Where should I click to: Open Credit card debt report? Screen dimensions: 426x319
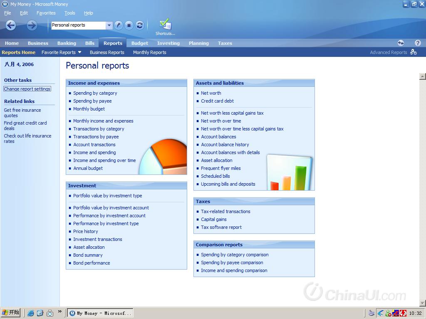click(x=217, y=101)
